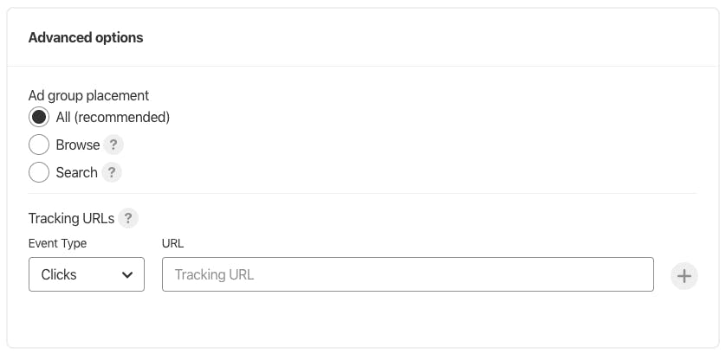Click the Advanced options section header
Image resolution: width=726 pixels, height=360 pixels.
coord(86,37)
